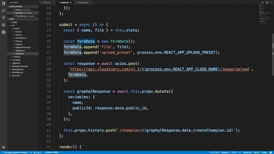This screenshot has height=154, width=274.
Task: Collapse the routes folder
Action: [16, 29]
